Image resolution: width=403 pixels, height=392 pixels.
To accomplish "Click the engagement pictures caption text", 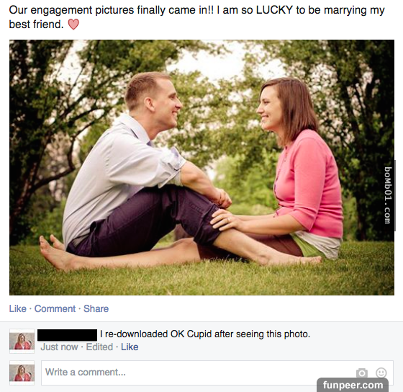I will click(x=197, y=17).
